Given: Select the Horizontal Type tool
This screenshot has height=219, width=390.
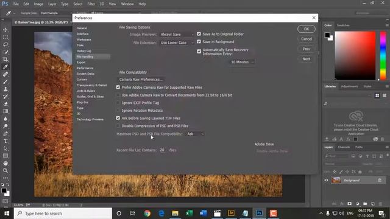Looking at the screenshot, I should click(5, 141).
